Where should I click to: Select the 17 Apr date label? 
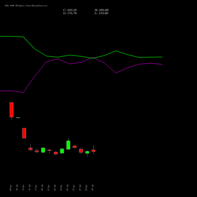36,188
